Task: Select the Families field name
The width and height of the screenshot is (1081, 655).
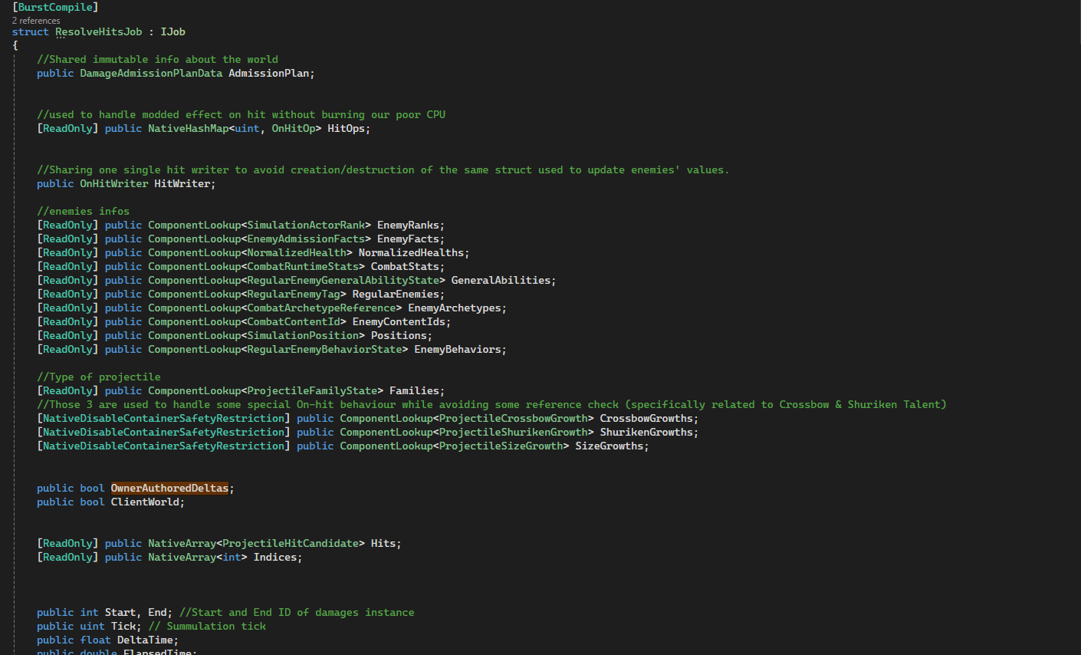Action: tap(414, 390)
